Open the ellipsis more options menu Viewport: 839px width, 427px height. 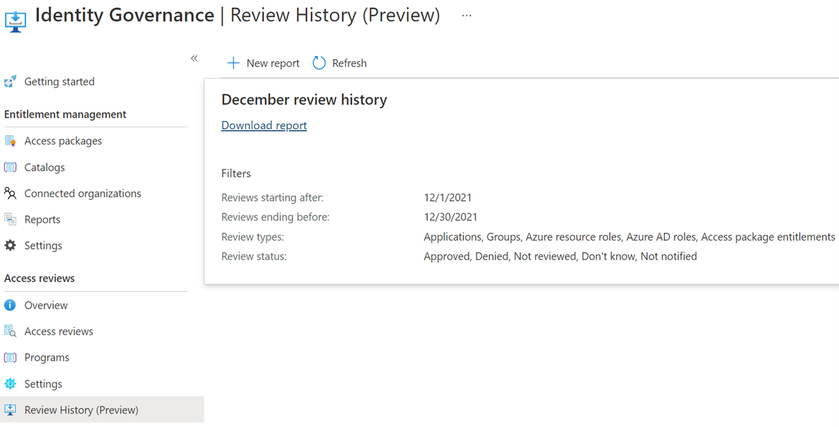coord(467,15)
